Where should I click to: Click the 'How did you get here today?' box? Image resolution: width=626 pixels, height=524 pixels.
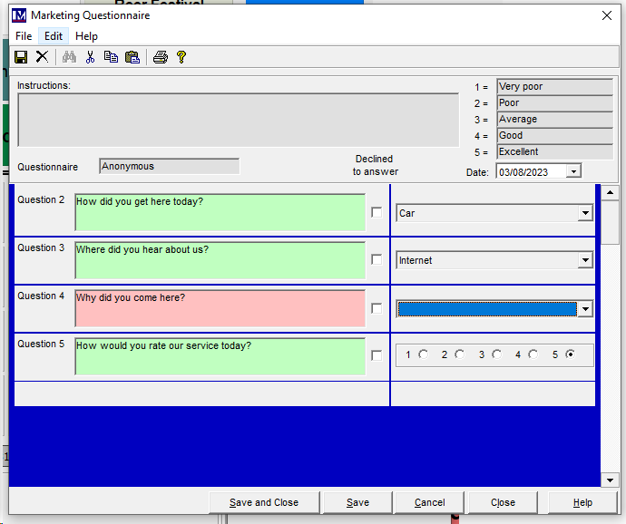pos(220,212)
